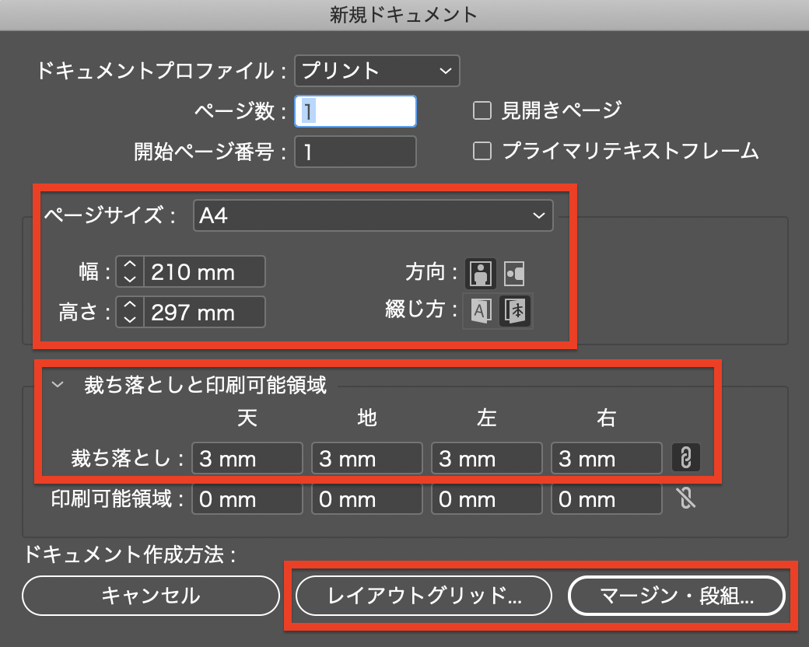Focus the 開始ページ番号 field
Viewport: 809px width, 647px height.
point(355,152)
